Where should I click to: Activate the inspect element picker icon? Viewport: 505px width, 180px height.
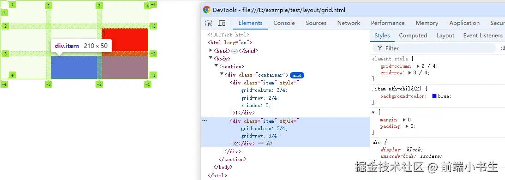tap(209, 23)
